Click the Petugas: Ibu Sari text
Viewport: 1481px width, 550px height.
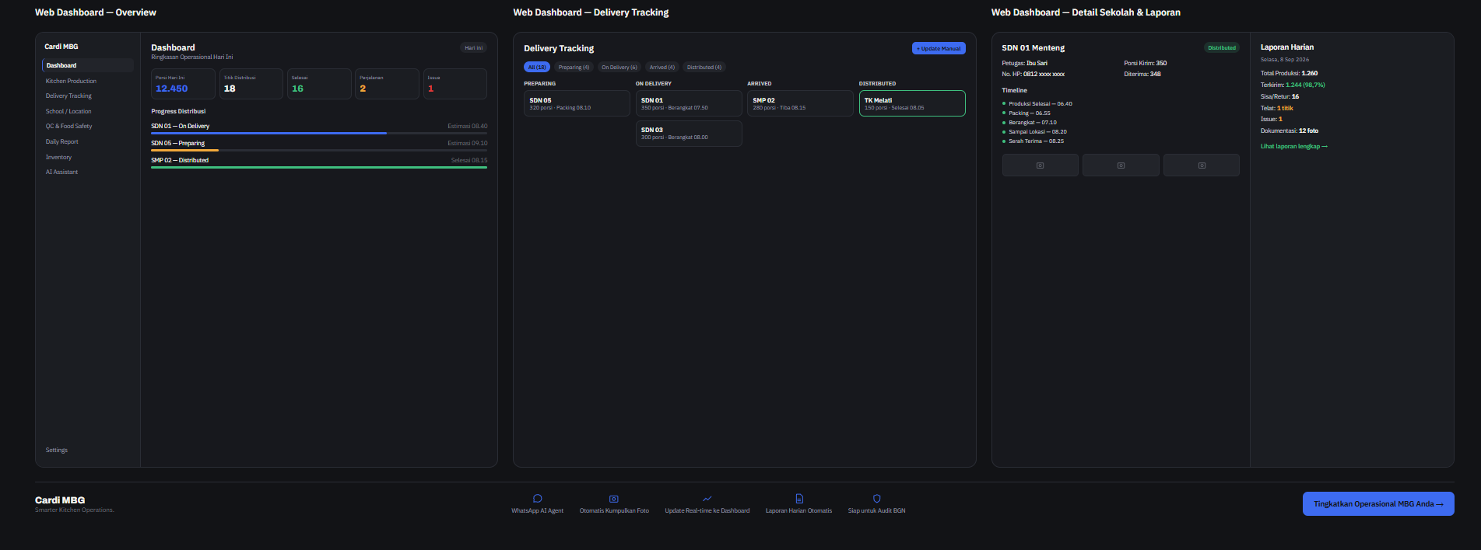point(1024,63)
